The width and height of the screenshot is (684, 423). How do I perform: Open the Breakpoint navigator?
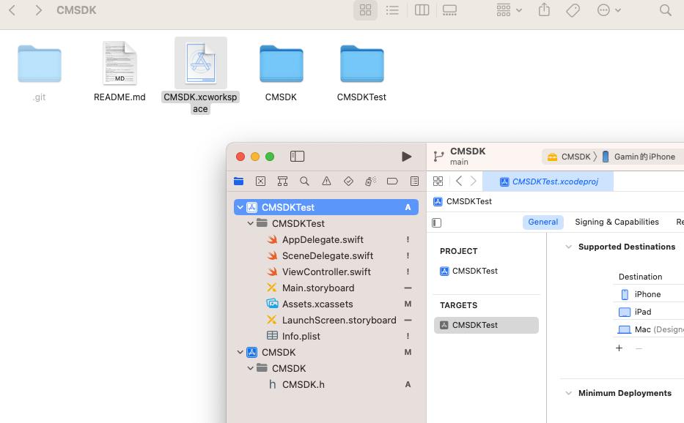(392, 181)
